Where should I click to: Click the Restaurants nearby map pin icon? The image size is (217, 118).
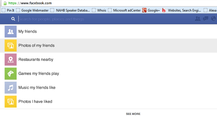coord(10,59)
